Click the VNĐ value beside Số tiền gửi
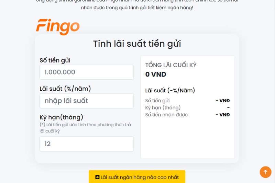The height and width of the screenshot is (183, 275). click(x=223, y=101)
